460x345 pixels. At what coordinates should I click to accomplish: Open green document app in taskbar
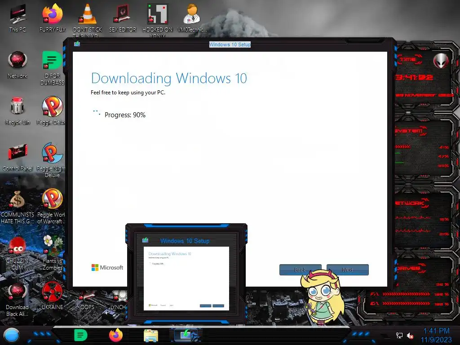click(81, 335)
